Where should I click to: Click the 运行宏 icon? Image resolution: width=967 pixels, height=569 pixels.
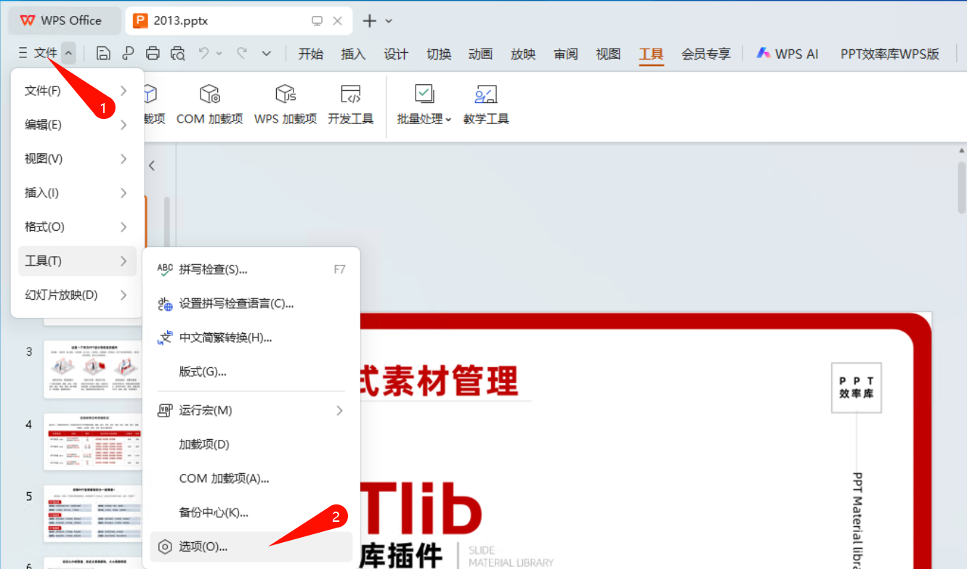pos(166,411)
